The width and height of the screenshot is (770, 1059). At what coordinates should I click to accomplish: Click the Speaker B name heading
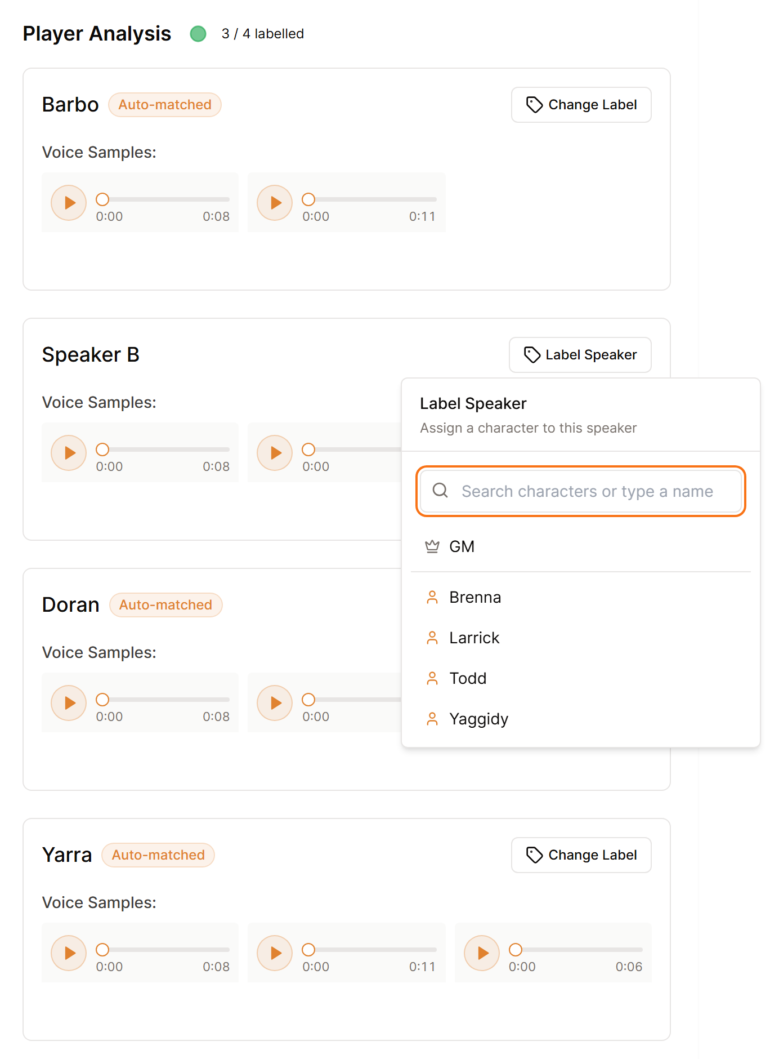pyautogui.click(x=91, y=355)
